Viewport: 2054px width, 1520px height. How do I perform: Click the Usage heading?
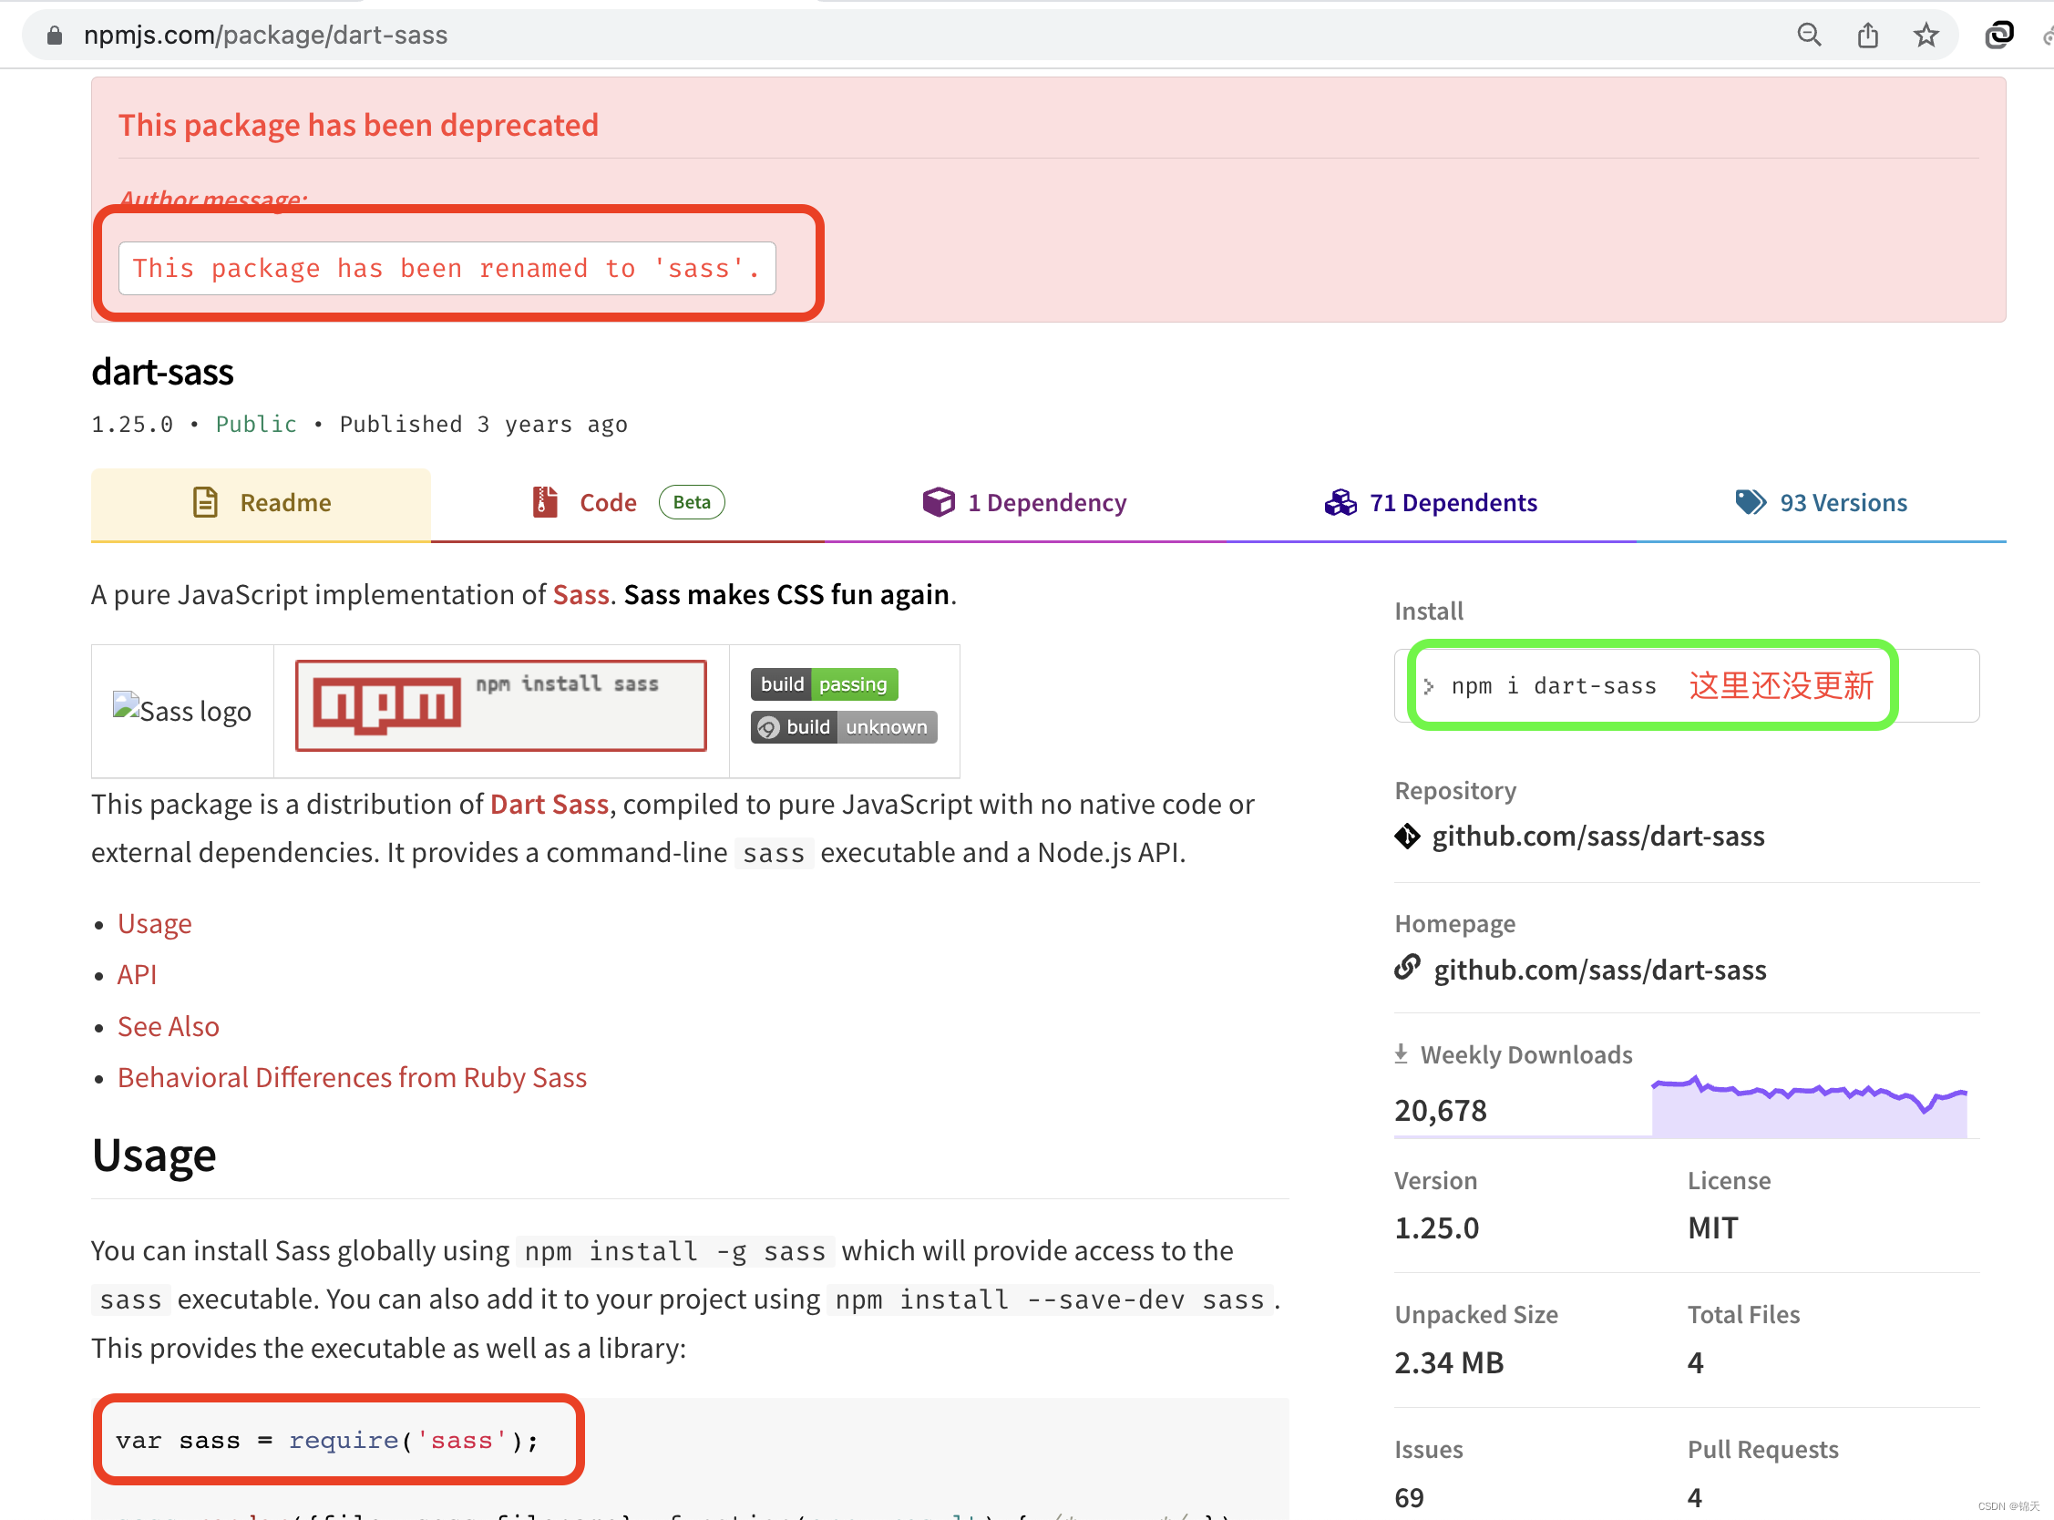pyautogui.click(x=154, y=1155)
